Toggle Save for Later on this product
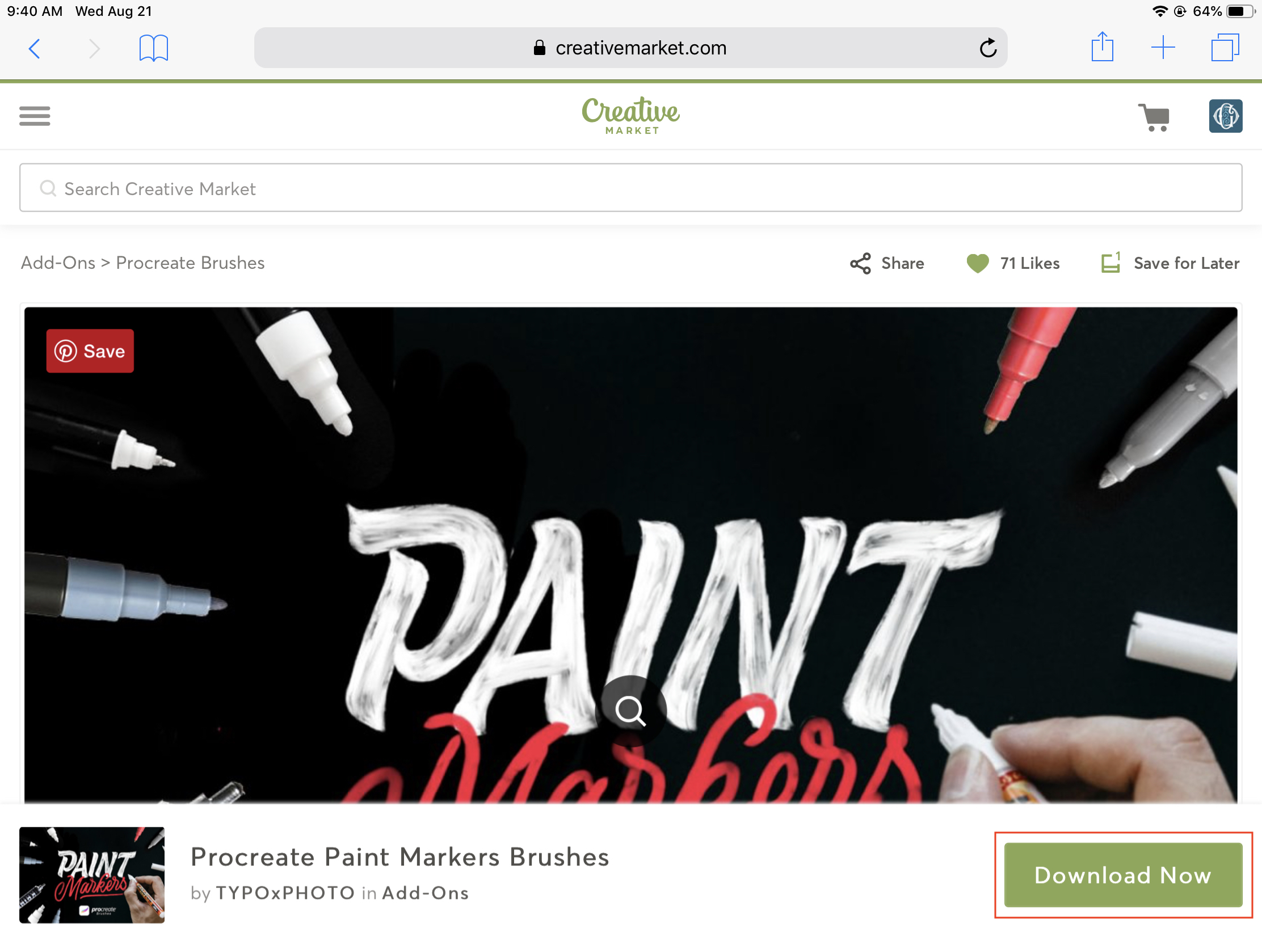Screen dimensions: 1262x946 click(x=1170, y=263)
